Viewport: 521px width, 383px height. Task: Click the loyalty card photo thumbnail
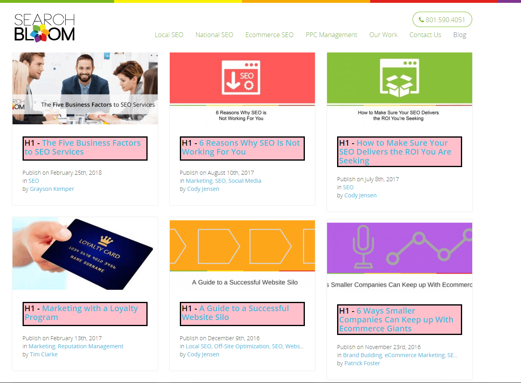pyautogui.click(x=85, y=253)
